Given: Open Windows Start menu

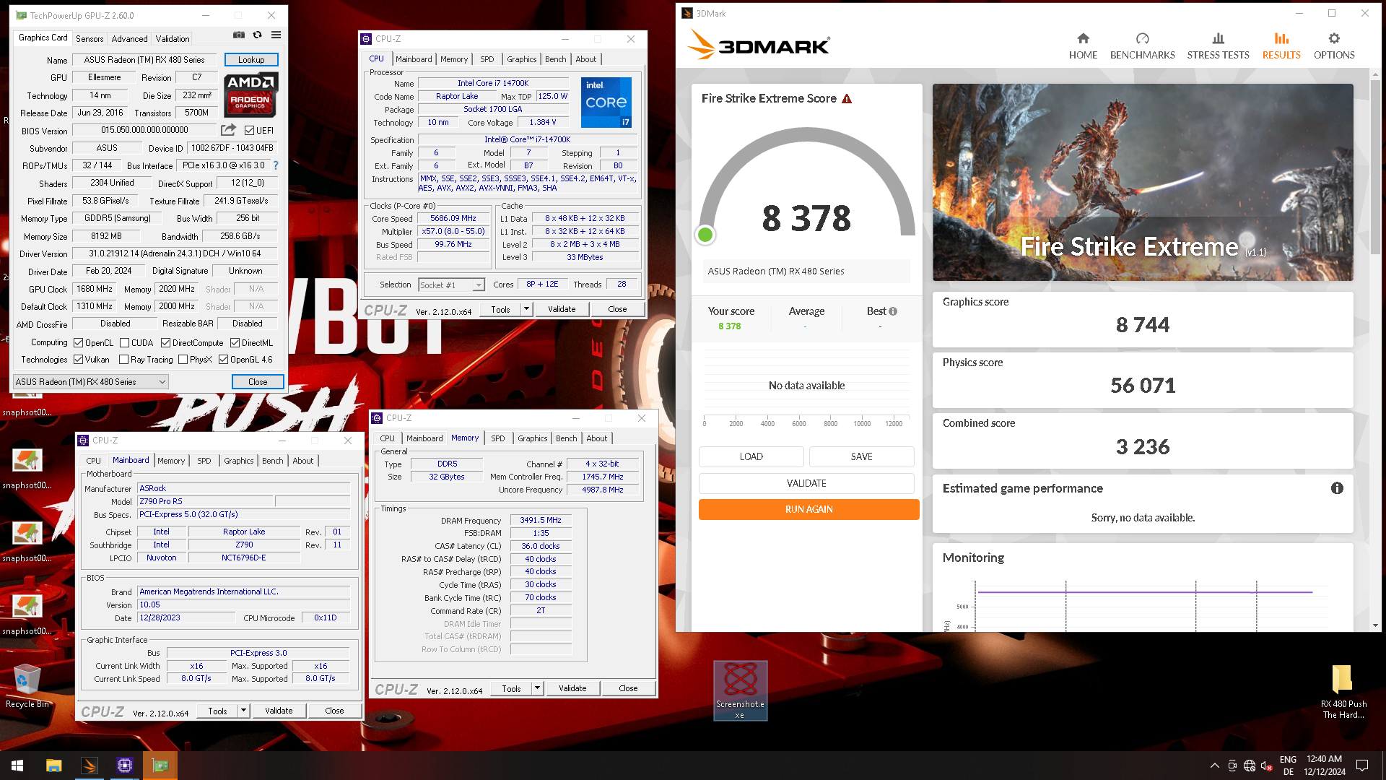Looking at the screenshot, I should click(x=17, y=766).
